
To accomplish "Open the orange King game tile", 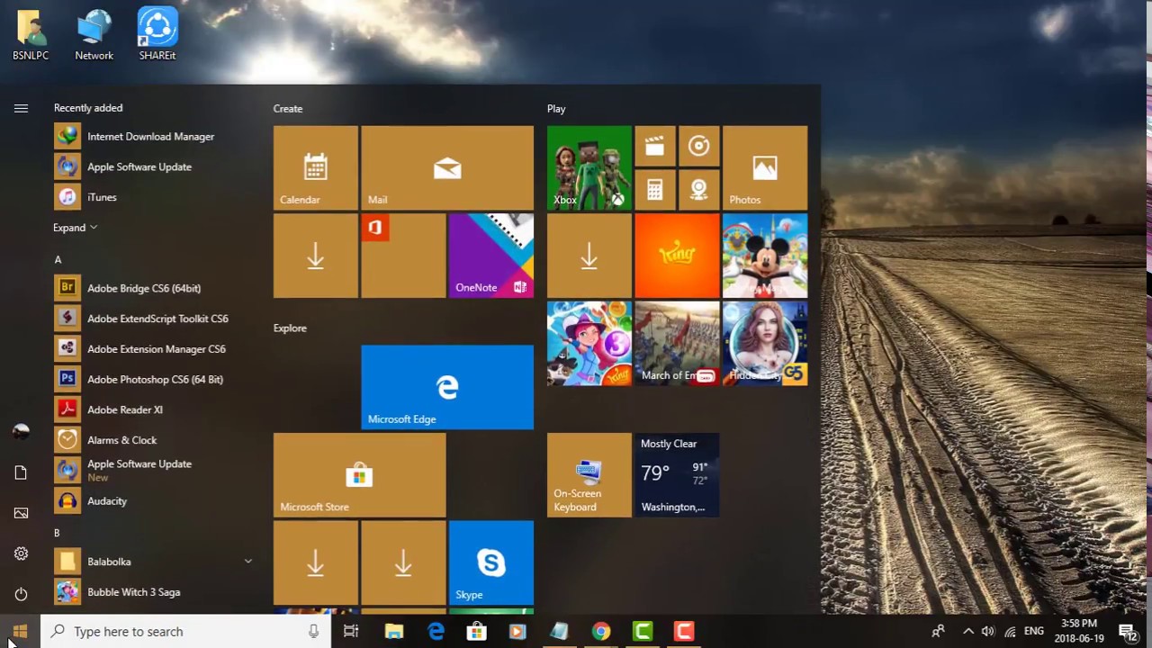I will pyautogui.click(x=677, y=256).
